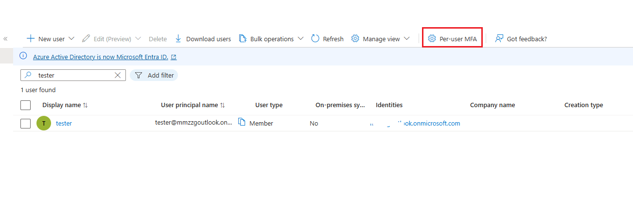Image resolution: width=633 pixels, height=208 pixels.
Task: Collapse the left sidebar with double chevron
Action: 5,39
